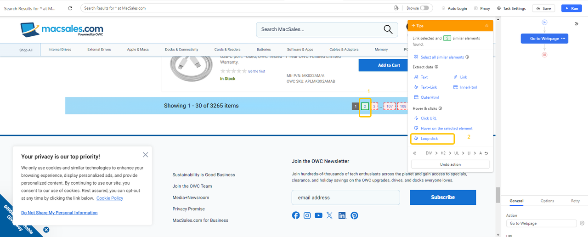Click the info icon next to Extract data

(435, 68)
